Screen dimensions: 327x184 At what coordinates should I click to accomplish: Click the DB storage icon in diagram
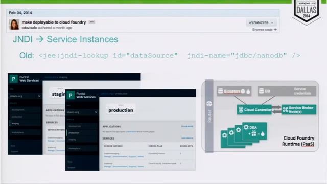point(261,91)
